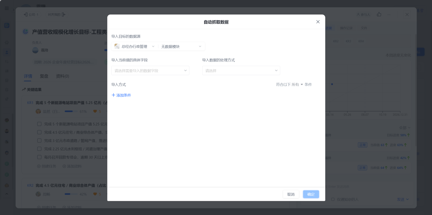The image size is (432, 215).
Task: Click the 取消 button
Action: (291, 194)
